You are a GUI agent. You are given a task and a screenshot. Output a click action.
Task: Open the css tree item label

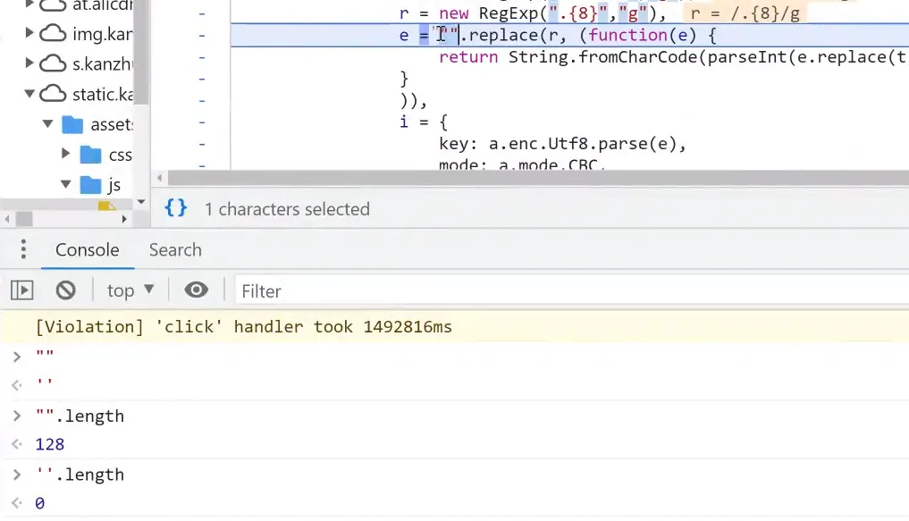121,155
